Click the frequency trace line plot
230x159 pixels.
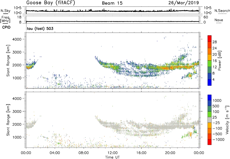click(112, 22)
